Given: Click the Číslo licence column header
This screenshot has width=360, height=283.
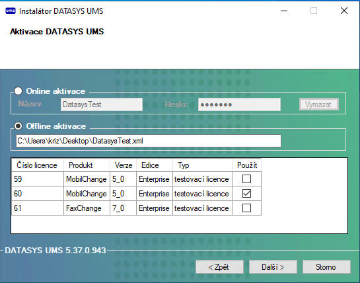Looking at the screenshot, I should tap(38, 165).
